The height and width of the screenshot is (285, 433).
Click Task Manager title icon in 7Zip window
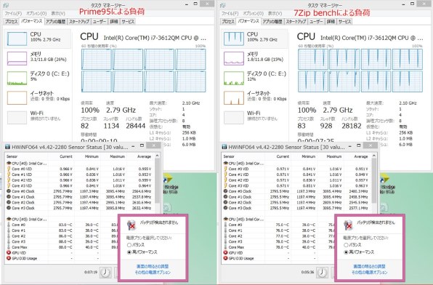point(223,5)
